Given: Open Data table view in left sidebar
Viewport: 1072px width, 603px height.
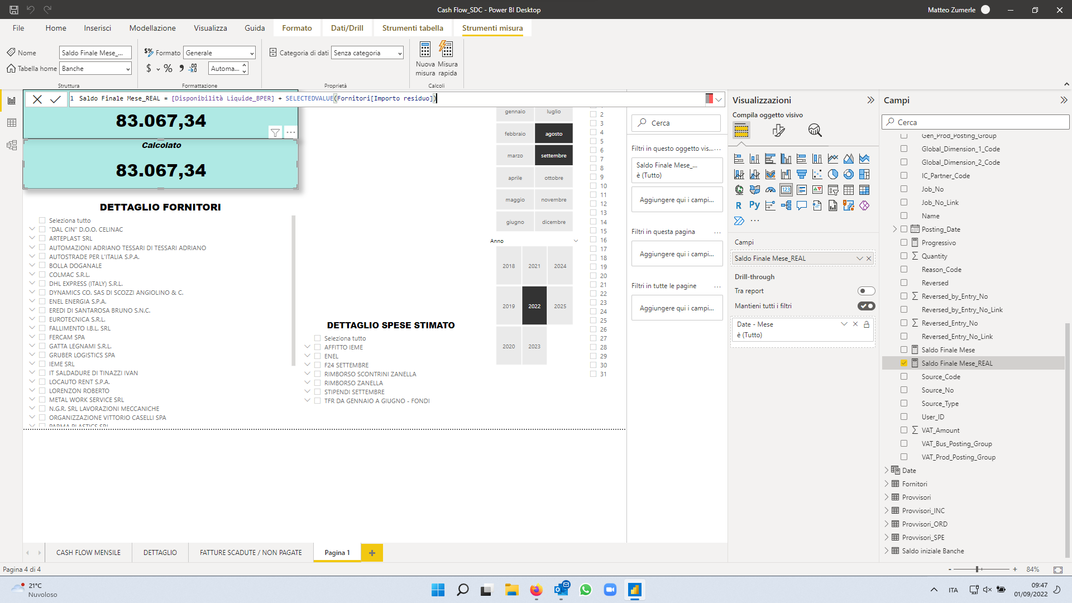Looking at the screenshot, I should coord(11,123).
